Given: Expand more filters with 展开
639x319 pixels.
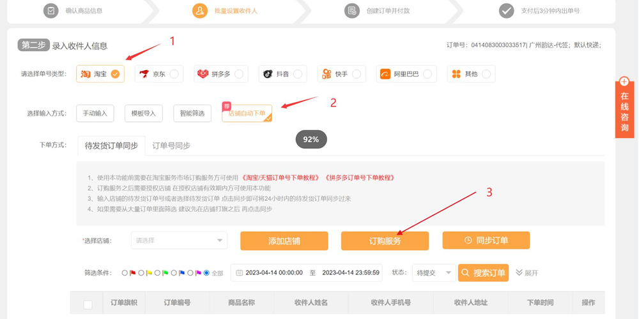Looking at the screenshot, I should coord(527,273).
